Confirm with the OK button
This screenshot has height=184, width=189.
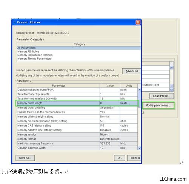click(x=120, y=158)
